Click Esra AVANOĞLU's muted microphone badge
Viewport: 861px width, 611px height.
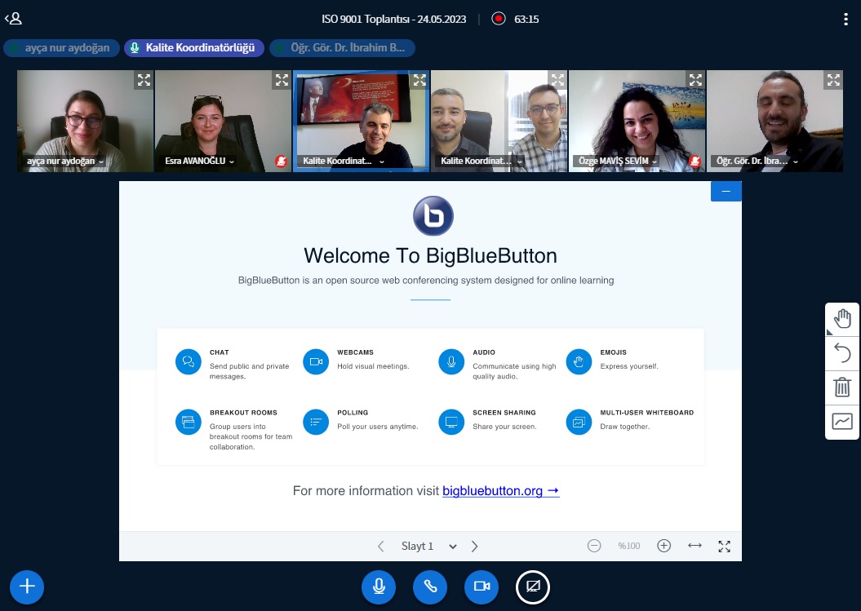(281, 161)
